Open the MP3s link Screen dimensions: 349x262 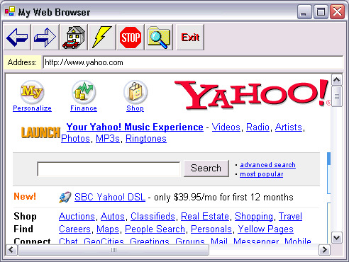(108, 138)
